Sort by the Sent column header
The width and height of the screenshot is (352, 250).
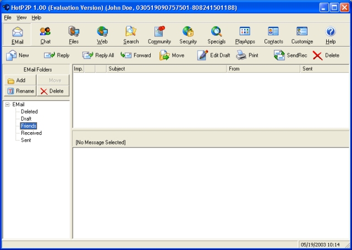point(324,69)
